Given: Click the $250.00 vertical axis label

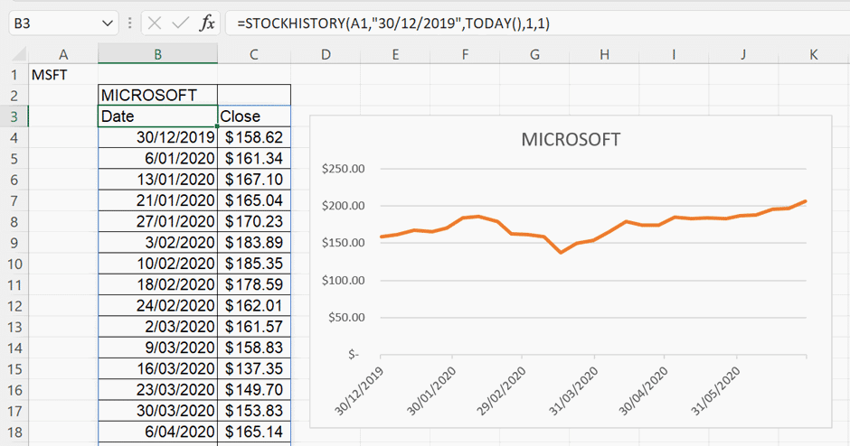Looking at the screenshot, I should point(343,169).
